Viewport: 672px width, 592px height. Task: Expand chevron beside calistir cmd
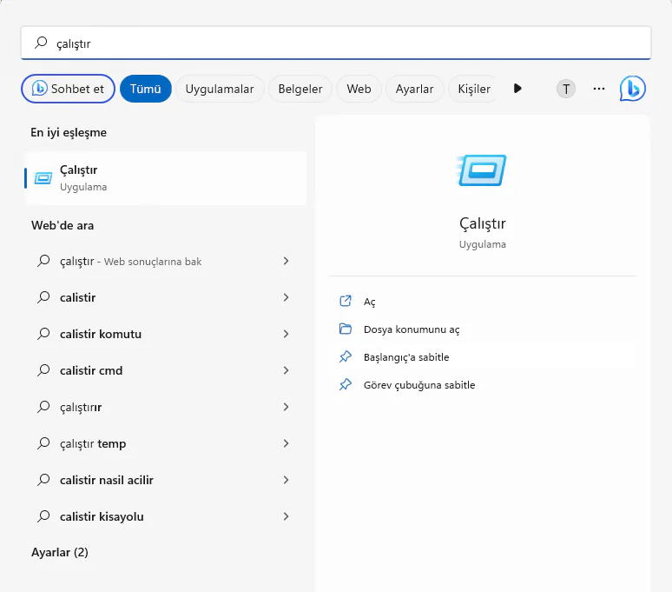click(286, 370)
